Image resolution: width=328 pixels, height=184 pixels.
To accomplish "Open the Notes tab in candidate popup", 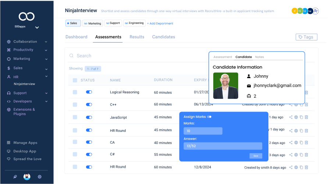I will click(x=259, y=57).
